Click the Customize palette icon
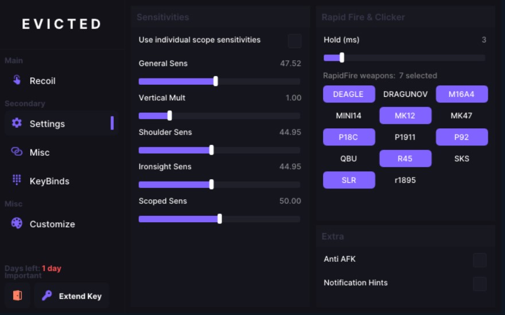Screen dimensions: 505x315 pos(17,223)
